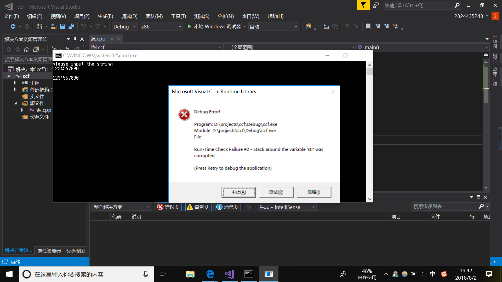Click the Open File folder icon
This screenshot has width=502, height=282.
[53, 26]
